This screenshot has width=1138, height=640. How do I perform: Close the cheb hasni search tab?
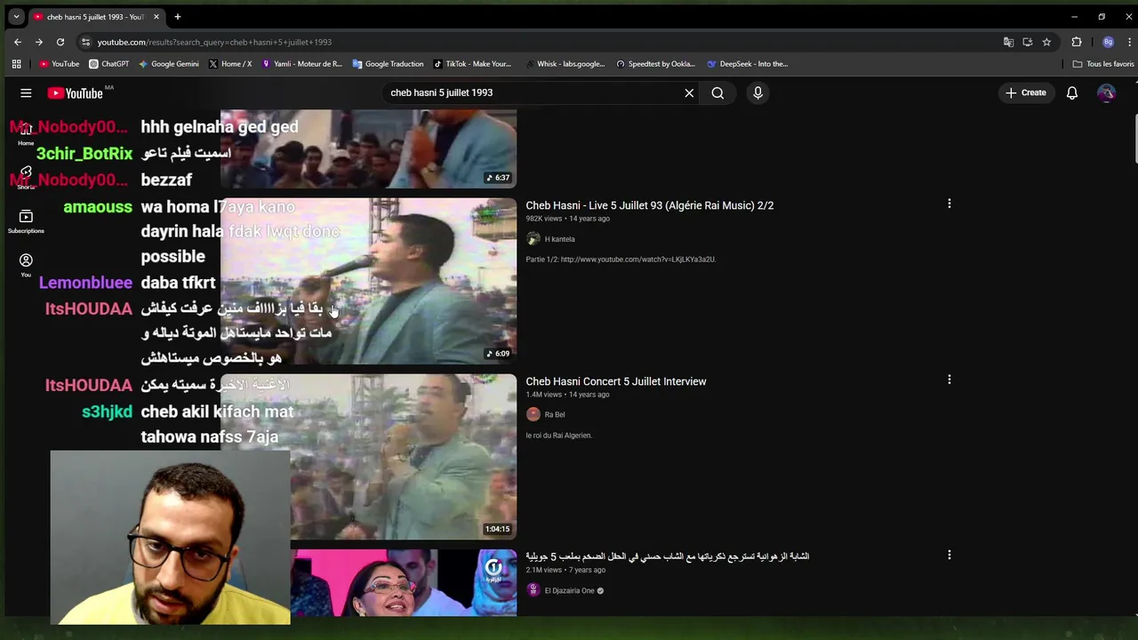point(156,16)
